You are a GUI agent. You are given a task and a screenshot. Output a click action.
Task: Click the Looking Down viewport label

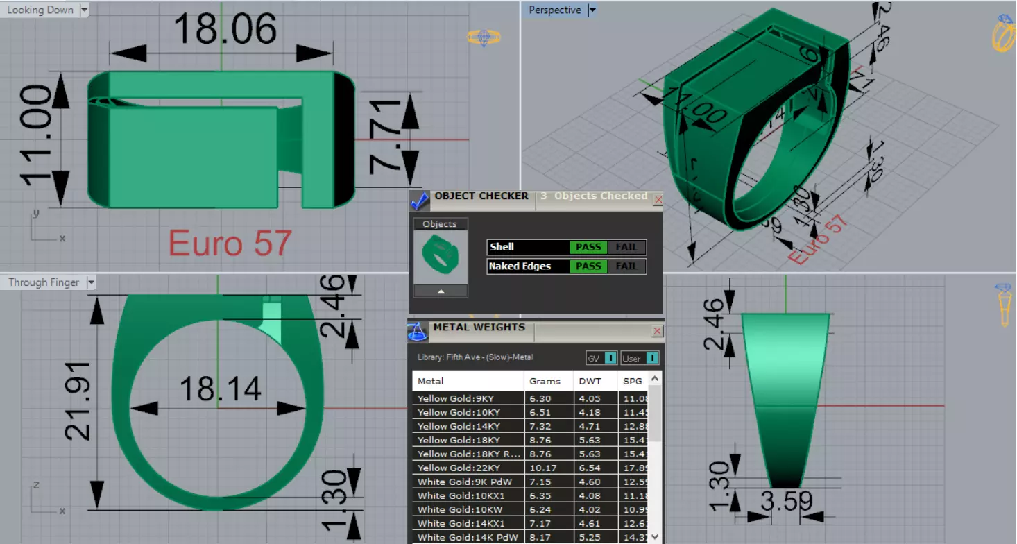click(x=40, y=10)
